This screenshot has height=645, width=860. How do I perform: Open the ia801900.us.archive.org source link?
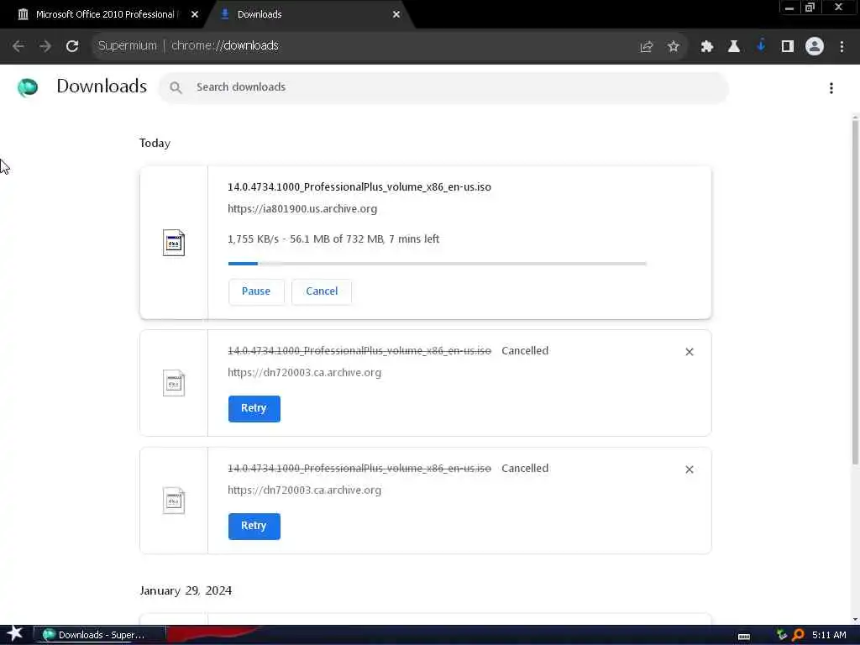[302, 209]
